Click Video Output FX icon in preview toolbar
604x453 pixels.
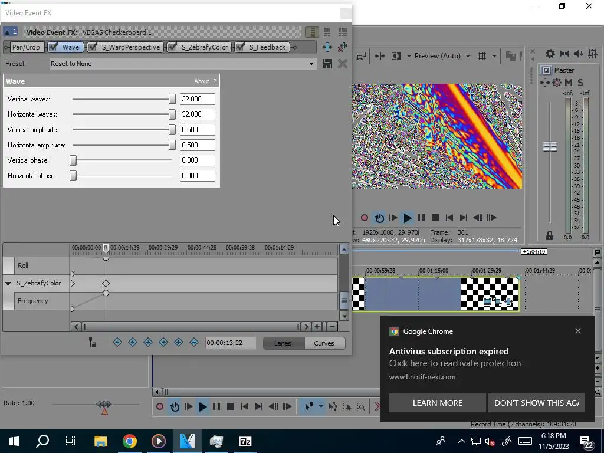click(379, 56)
